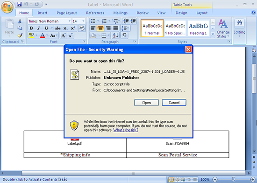
Task: Click the Sort A-Z icon
Action: (115, 35)
